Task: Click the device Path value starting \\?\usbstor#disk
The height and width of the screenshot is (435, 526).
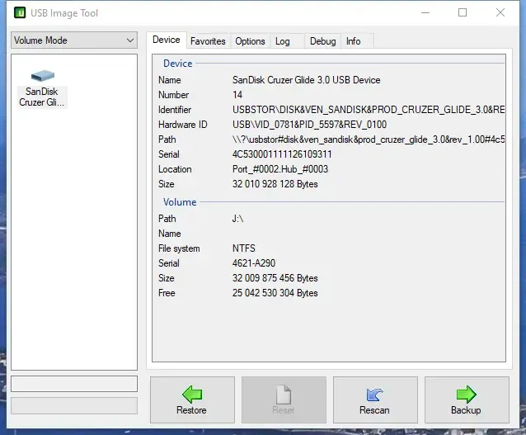Action: (x=369, y=139)
